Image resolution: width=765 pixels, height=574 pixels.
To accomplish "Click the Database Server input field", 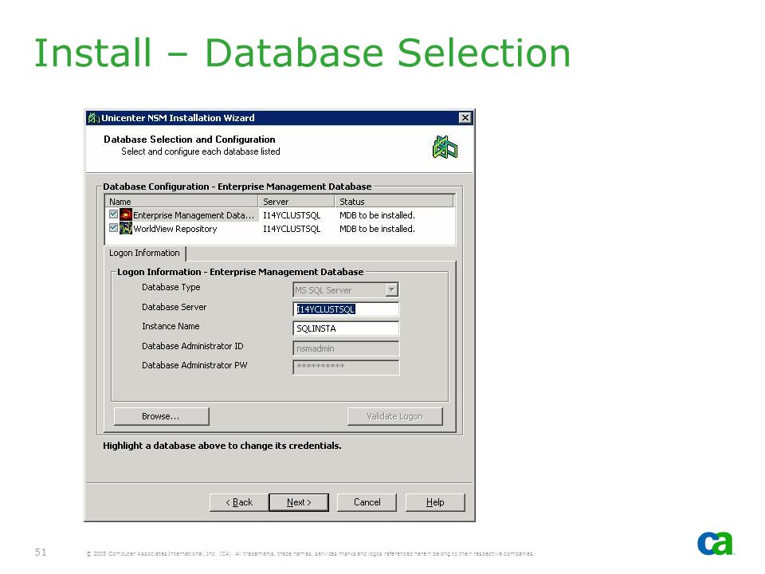I will point(346,309).
